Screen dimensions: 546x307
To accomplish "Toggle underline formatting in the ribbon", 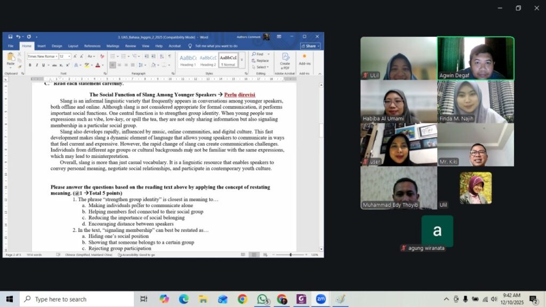I will 44,65.
